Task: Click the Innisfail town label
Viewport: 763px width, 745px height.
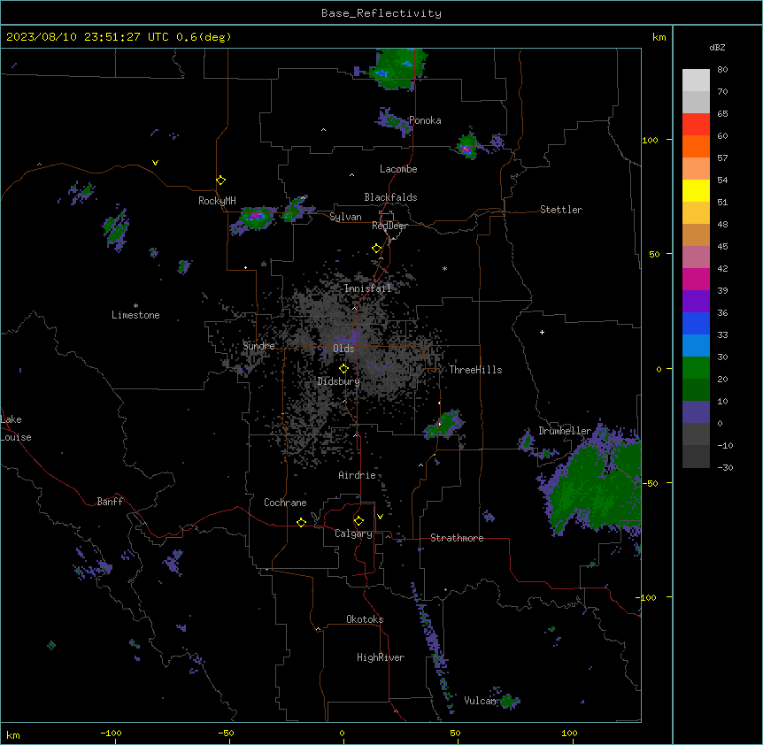Action: pos(367,288)
